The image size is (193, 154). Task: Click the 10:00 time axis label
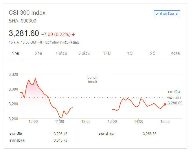(33, 121)
